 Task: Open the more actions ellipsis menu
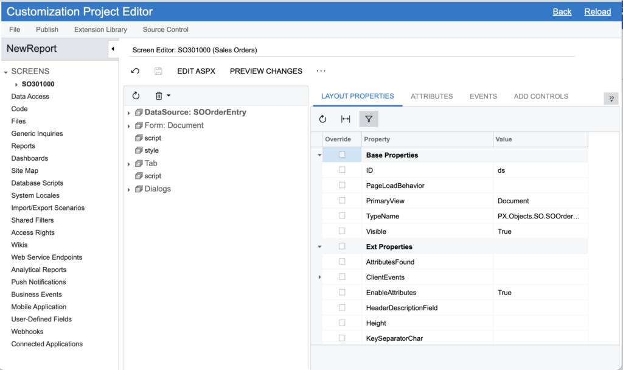(321, 71)
